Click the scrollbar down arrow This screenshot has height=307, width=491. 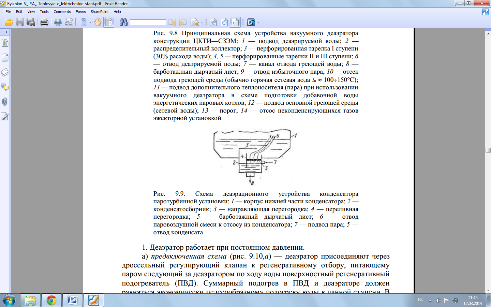[488, 291]
